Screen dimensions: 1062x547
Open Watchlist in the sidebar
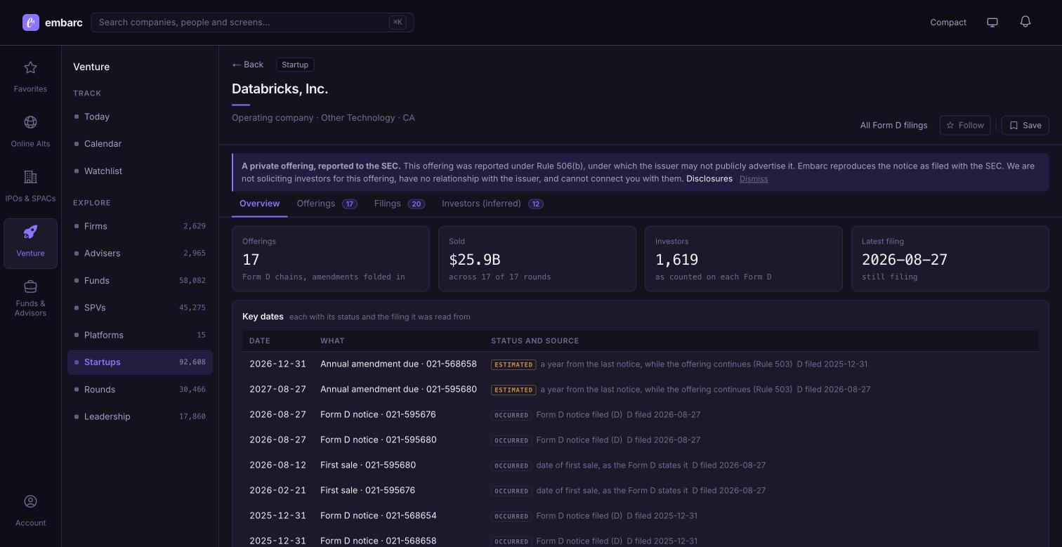140,171
